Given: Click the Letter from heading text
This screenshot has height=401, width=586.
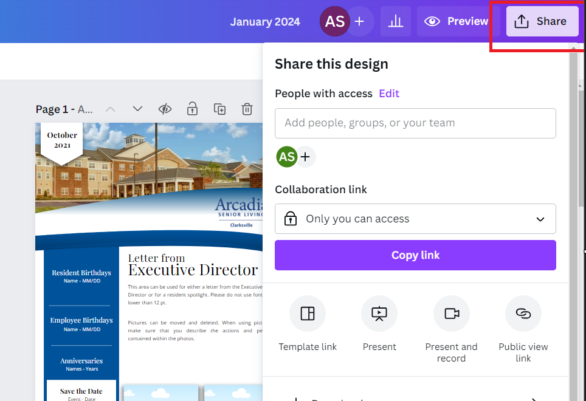Looking at the screenshot, I should coord(156,258).
